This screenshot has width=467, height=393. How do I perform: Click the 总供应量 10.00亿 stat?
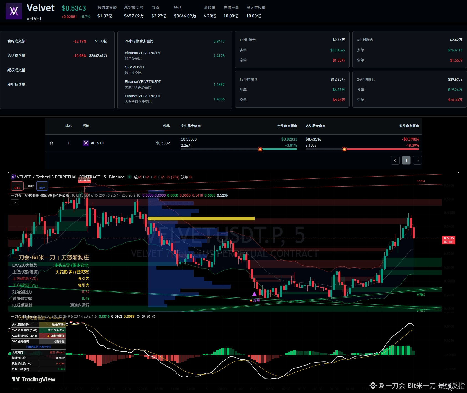231,12
